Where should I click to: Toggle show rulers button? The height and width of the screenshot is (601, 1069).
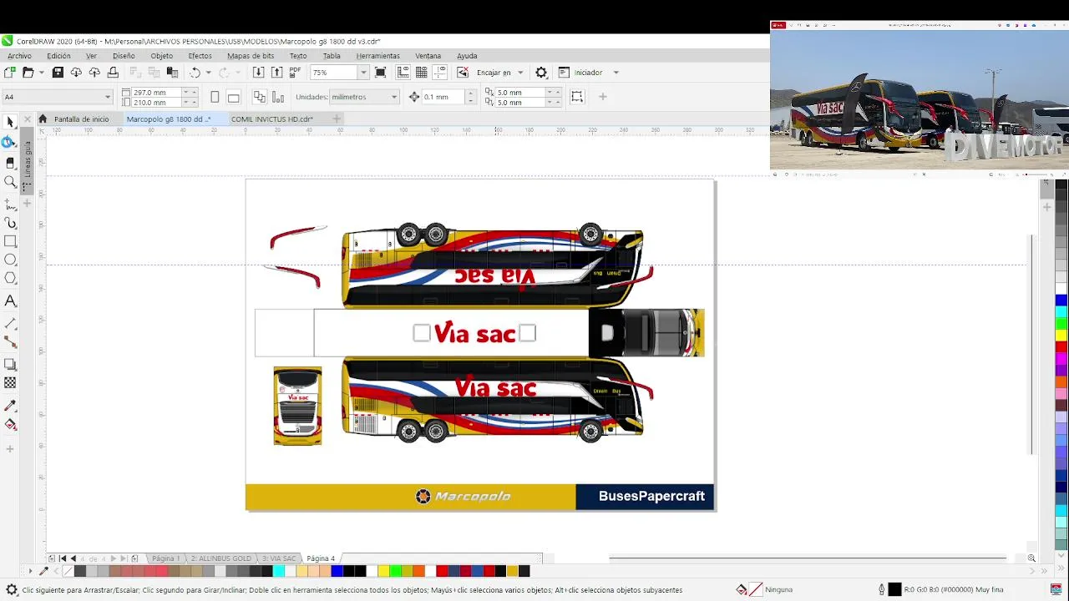(403, 73)
